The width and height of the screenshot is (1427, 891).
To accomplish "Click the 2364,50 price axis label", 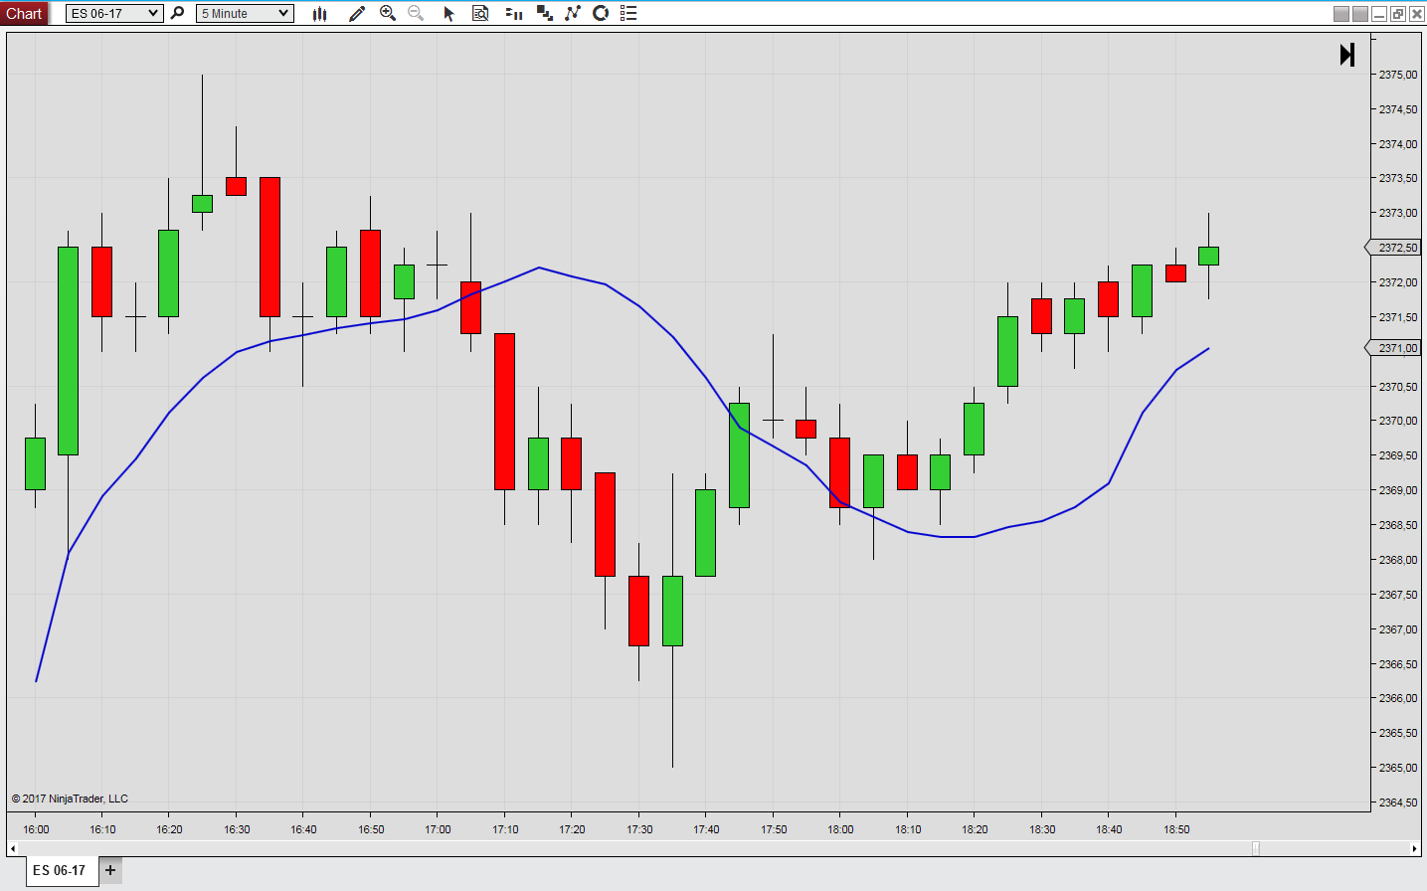I will 1398,802.
